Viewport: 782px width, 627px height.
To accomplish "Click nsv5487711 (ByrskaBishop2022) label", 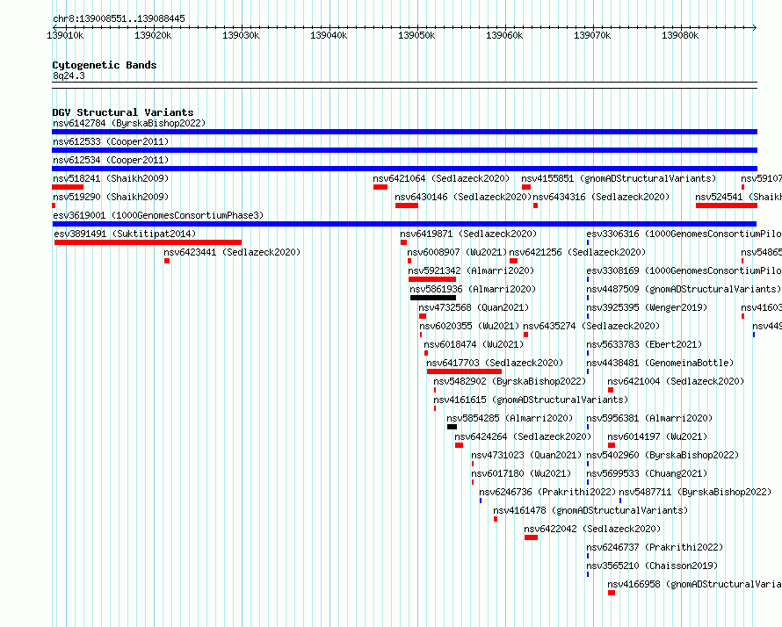I will pos(695,492).
